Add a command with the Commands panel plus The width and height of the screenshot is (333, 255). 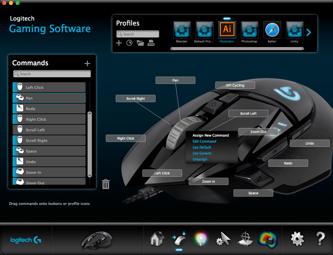87,63
